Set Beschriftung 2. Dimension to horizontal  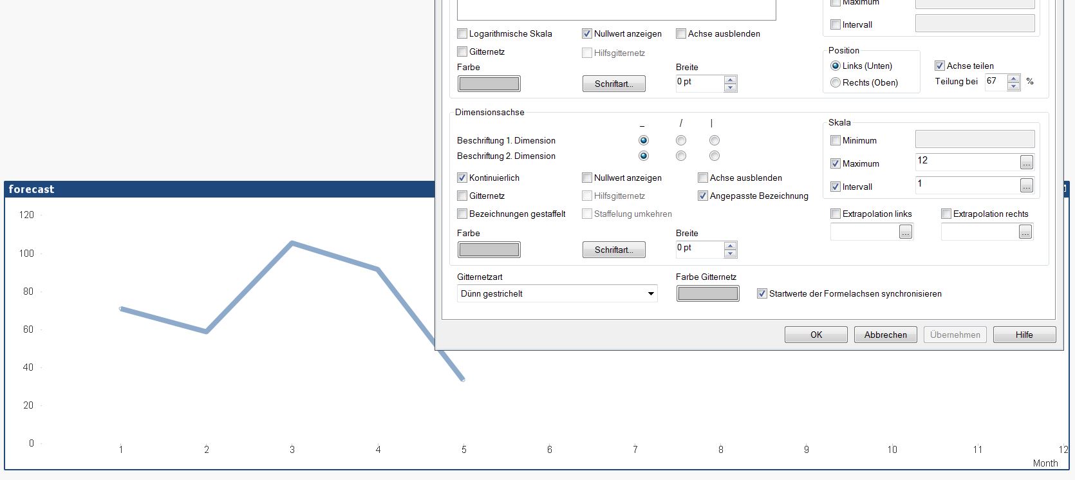pyautogui.click(x=644, y=156)
